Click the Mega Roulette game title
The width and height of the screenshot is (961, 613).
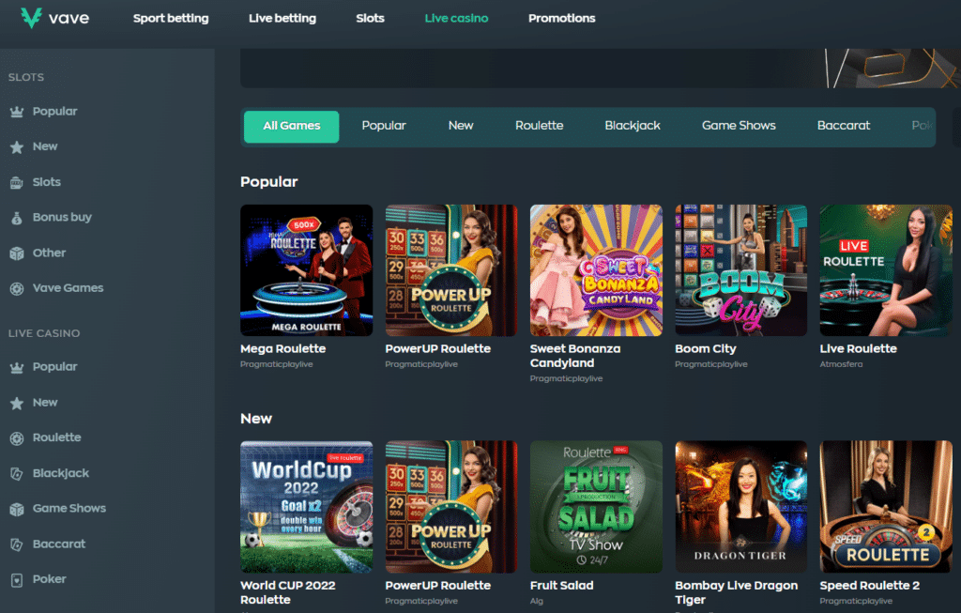[x=283, y=349]
